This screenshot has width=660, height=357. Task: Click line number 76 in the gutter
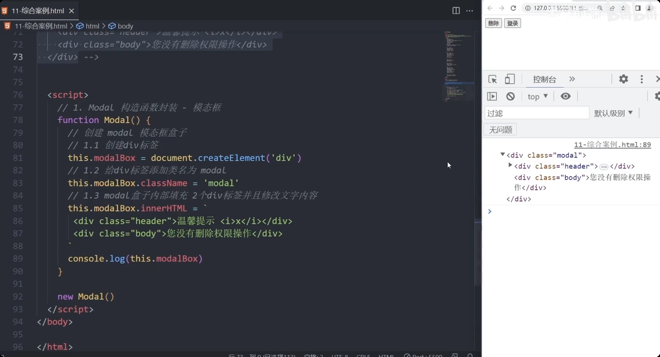(18, 95)
